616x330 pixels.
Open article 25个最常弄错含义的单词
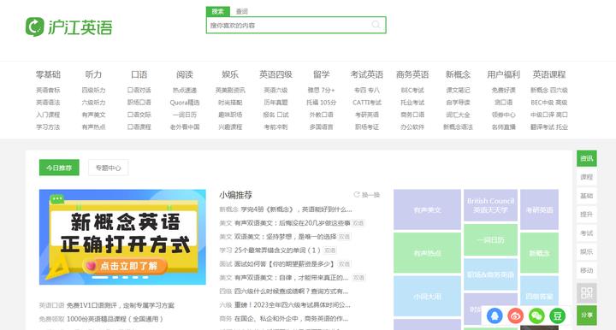[277, 250]
